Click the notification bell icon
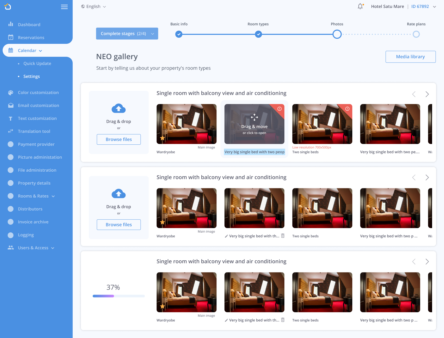444x338 pixels. click(x=360, y=6)
